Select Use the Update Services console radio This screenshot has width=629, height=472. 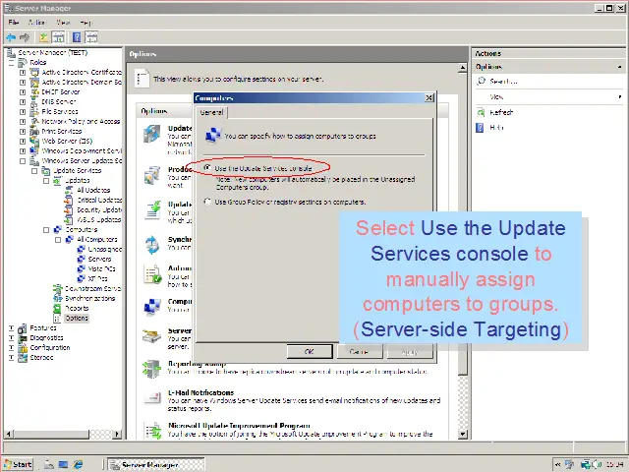click(207, 168)
